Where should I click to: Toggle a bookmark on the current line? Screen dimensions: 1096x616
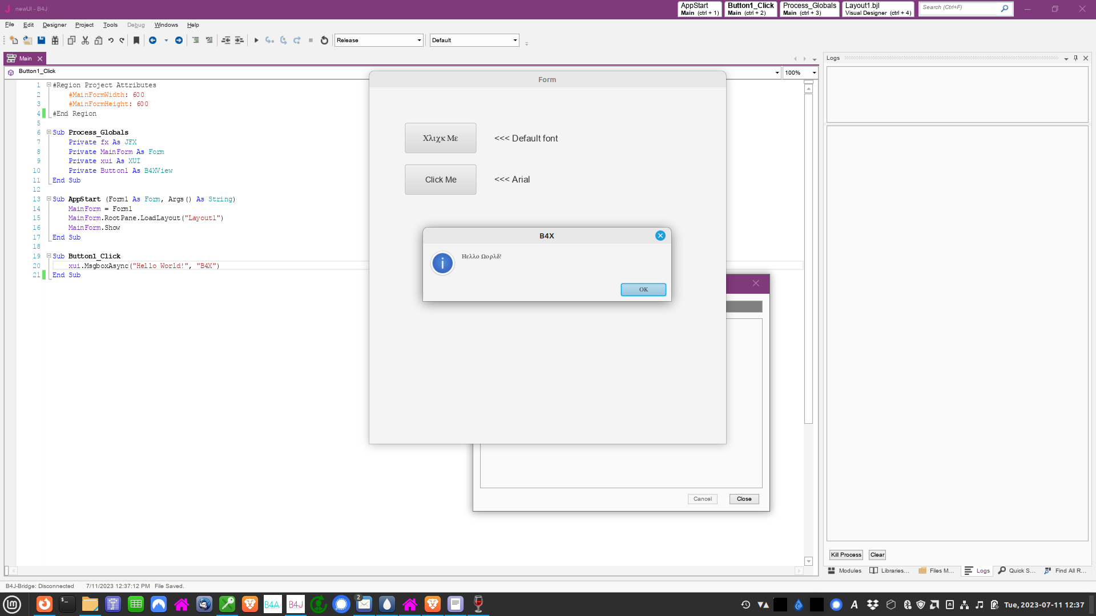point(136,40)
